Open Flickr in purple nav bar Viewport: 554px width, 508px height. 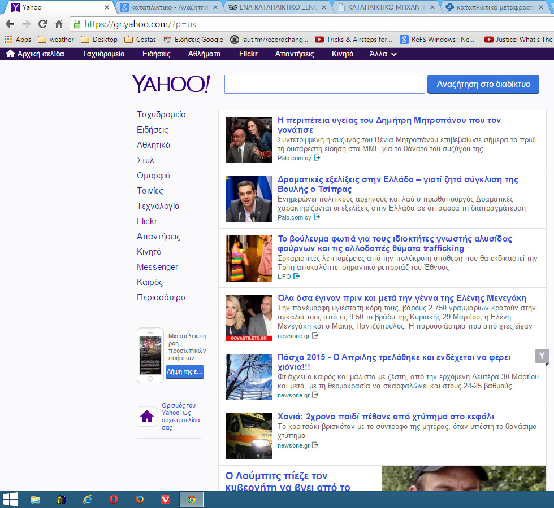248,54
